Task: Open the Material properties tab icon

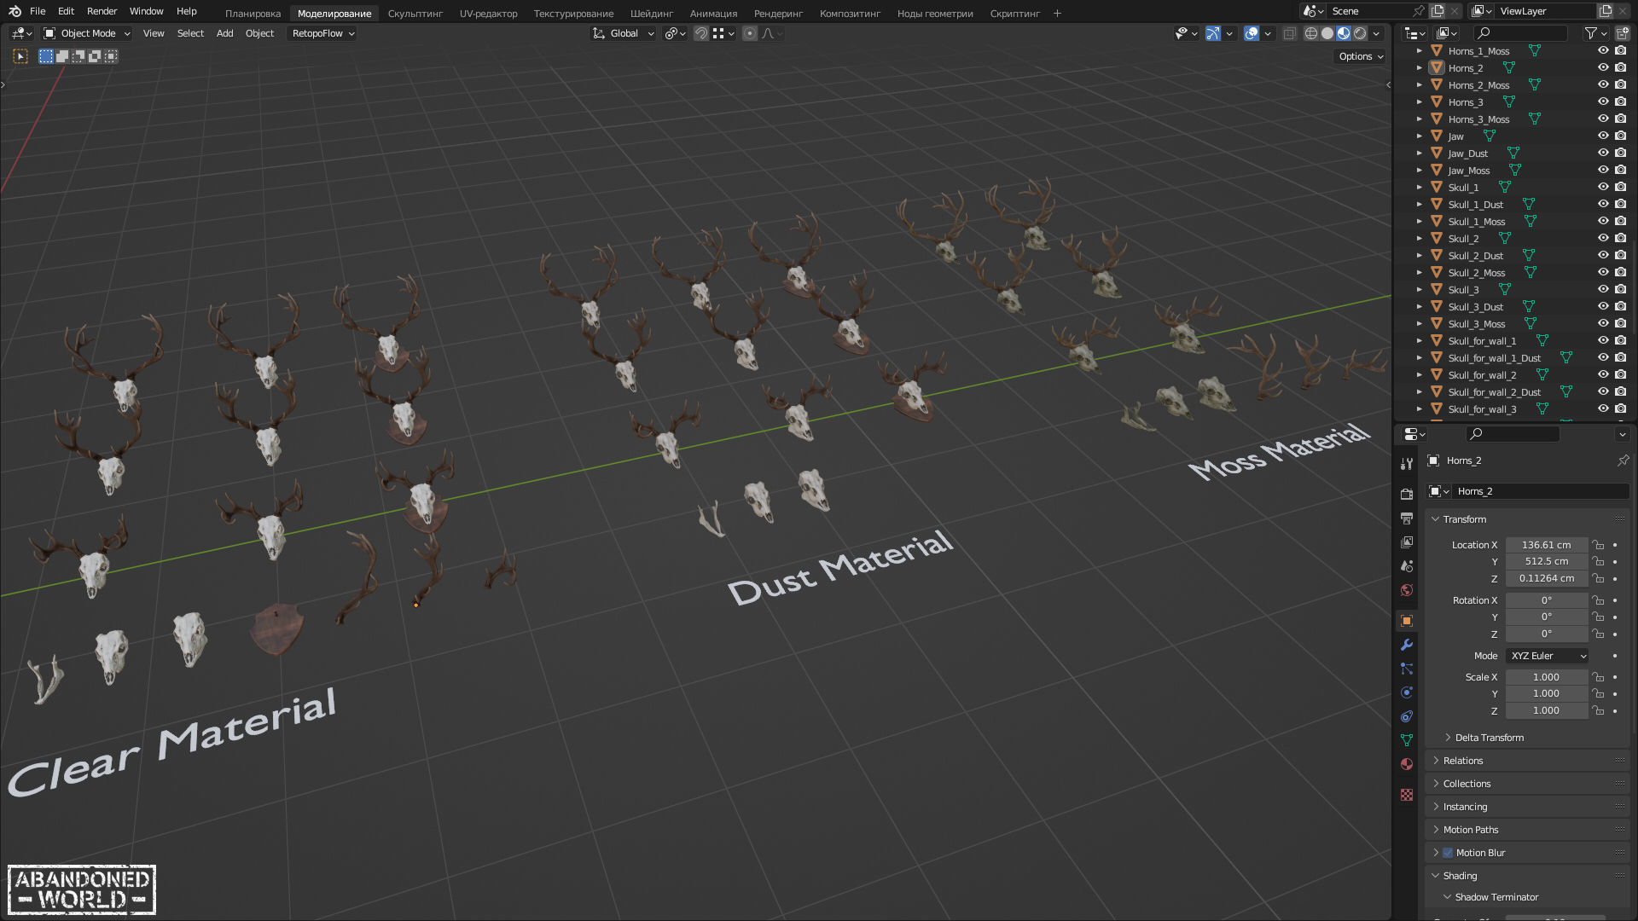Action: [x=1407, y=764]
